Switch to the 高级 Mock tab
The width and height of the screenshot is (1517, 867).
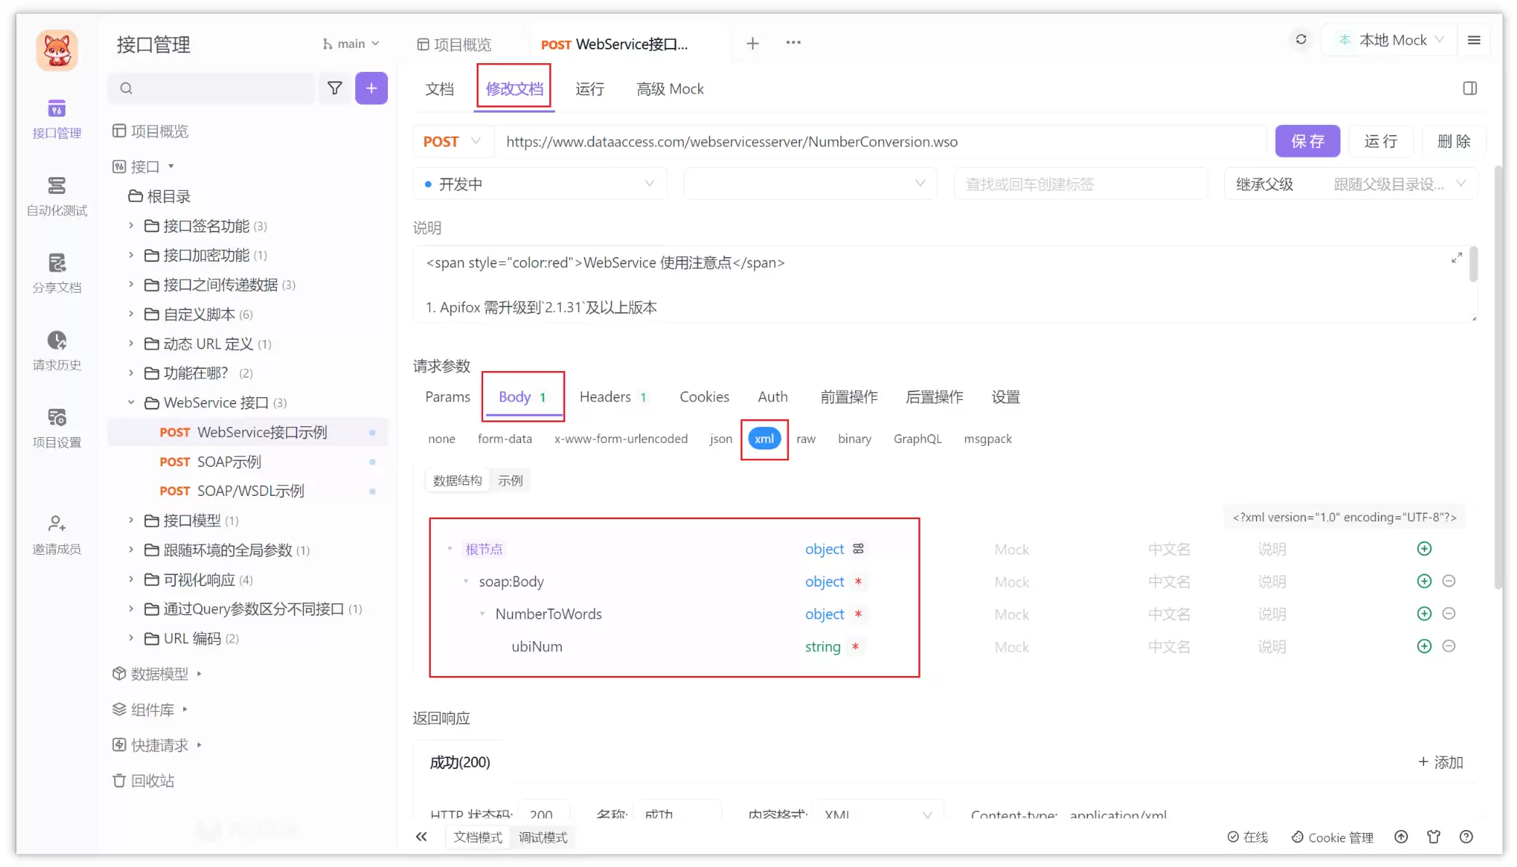tap(670, 89)
